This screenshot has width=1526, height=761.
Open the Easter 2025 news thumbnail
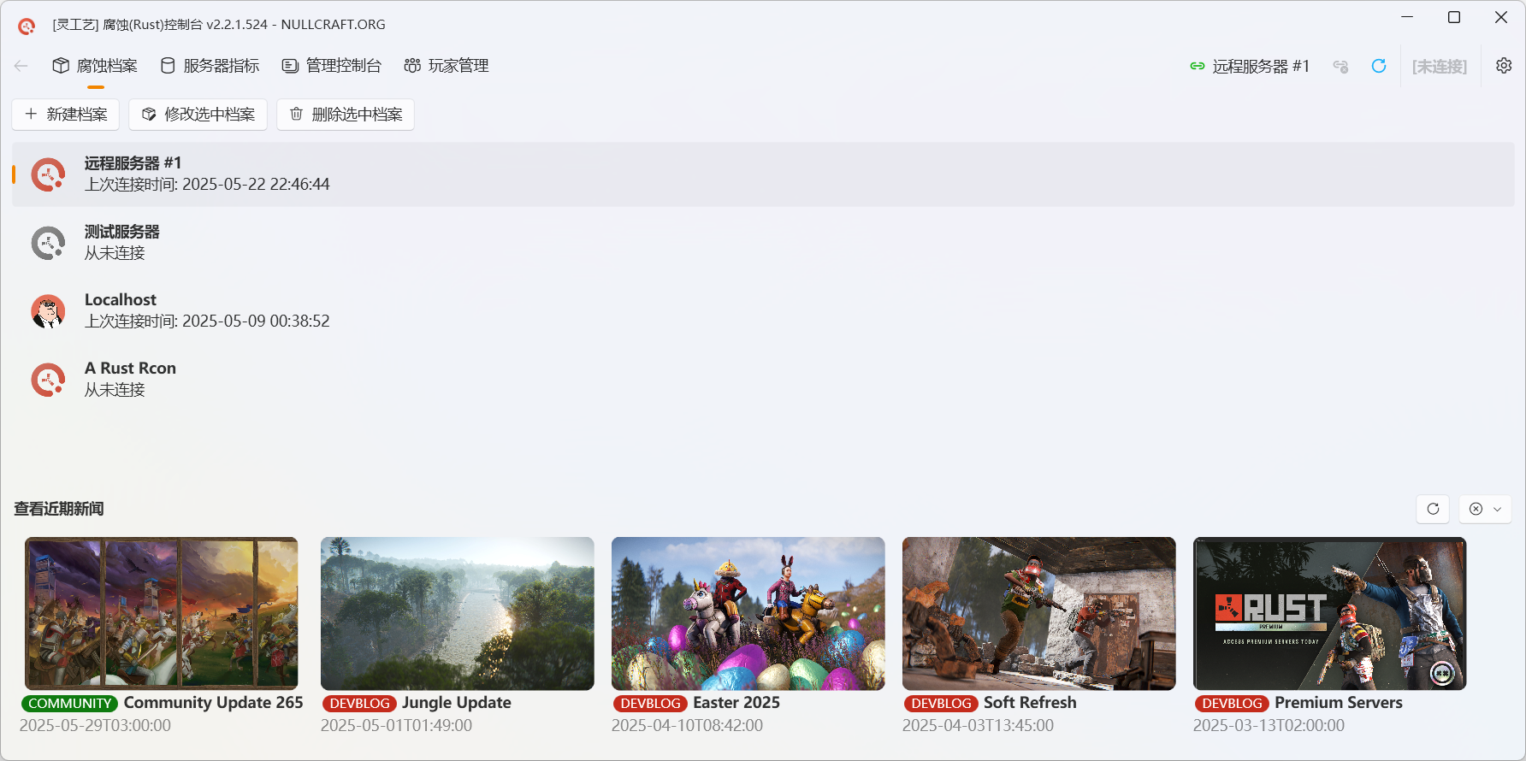748,613
